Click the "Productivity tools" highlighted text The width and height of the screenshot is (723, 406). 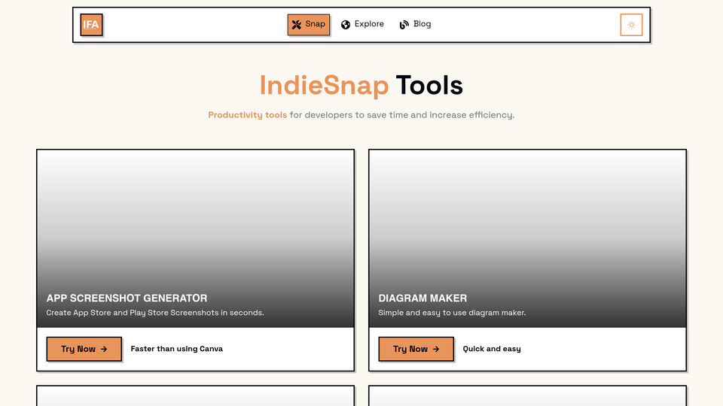(247, 115)
